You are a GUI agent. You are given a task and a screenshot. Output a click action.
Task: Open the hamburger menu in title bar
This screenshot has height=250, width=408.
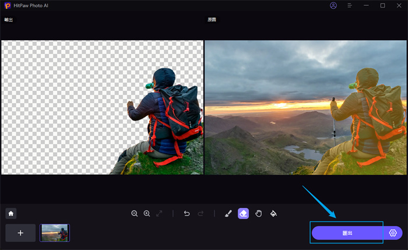pos(350,5)
